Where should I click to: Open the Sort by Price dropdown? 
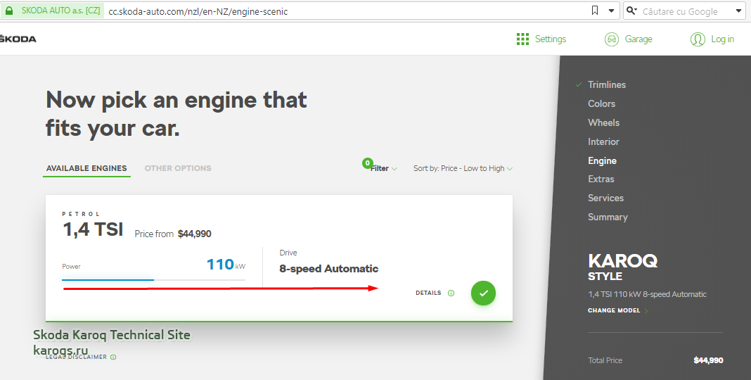(x=463, y=168)
